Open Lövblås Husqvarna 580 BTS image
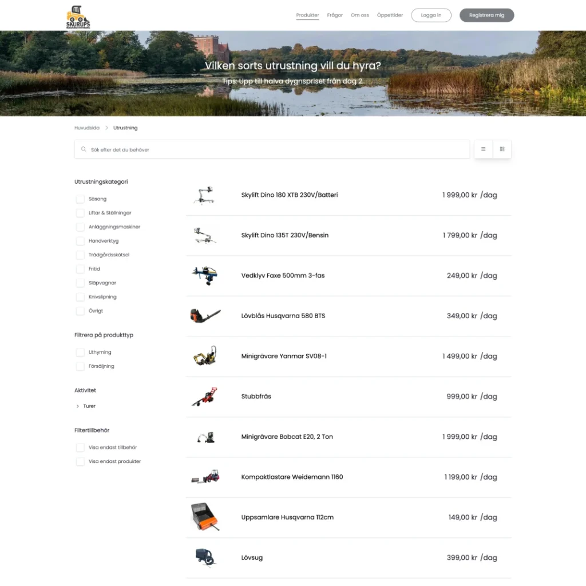This screenshot has height=586, width=586. 205,316
